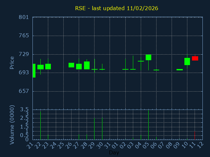Click the tallest volume bar on day 05
Viewport: 210px width, 157px height.
(x=148, y=125)
